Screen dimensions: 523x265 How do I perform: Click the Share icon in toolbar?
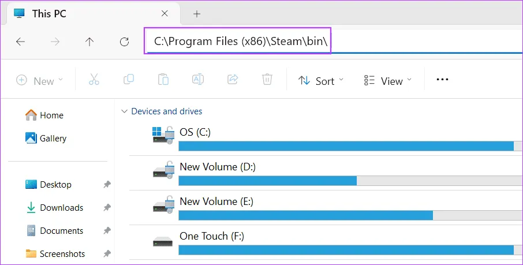233,80
